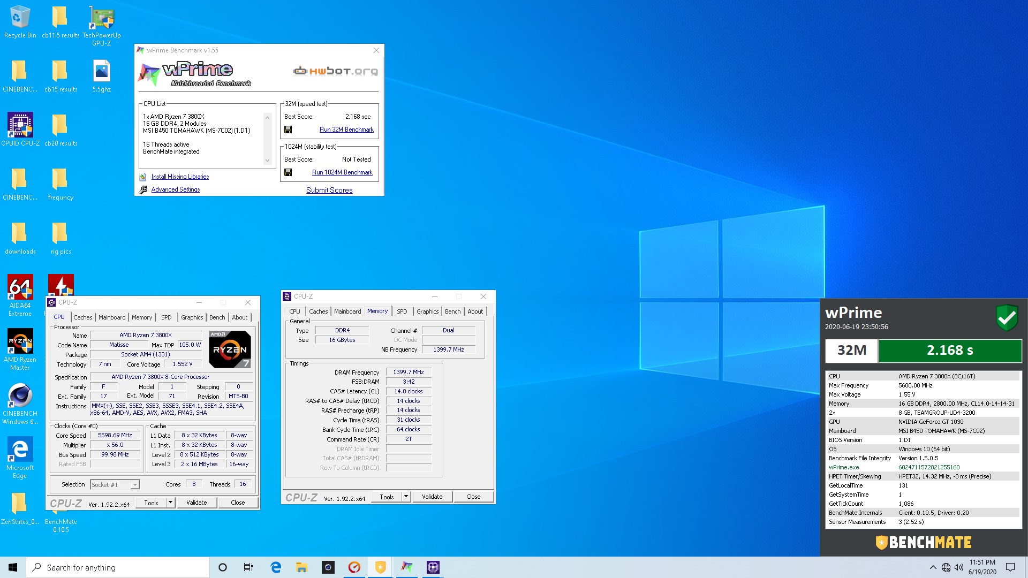Switch to CPU-Z in the taskbar
The image size is (1028, 578).
tap(433, 567)
